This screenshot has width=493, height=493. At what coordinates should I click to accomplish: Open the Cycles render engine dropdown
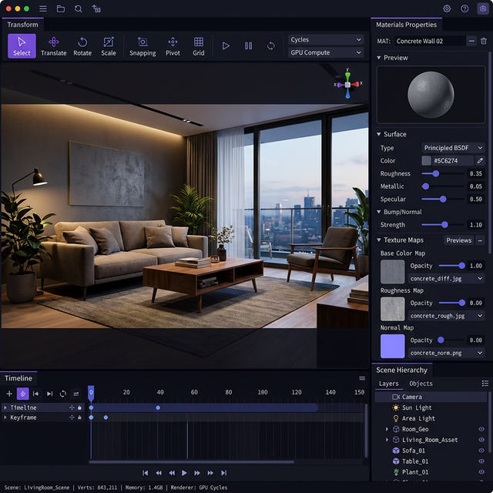point(325,39)
